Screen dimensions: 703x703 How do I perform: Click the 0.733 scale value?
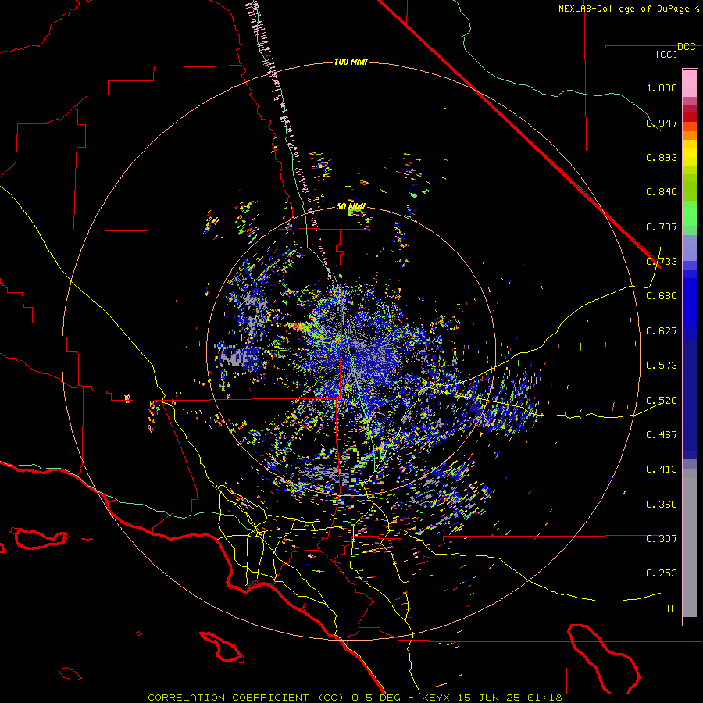662,262
